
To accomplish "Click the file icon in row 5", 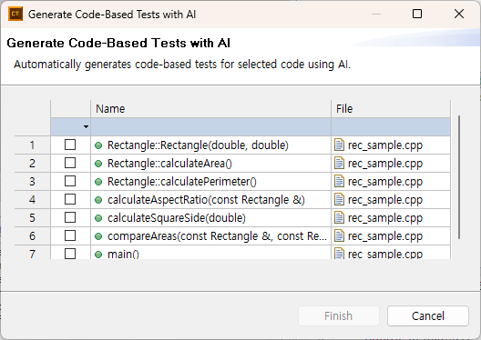I will [x=339, y=217].
